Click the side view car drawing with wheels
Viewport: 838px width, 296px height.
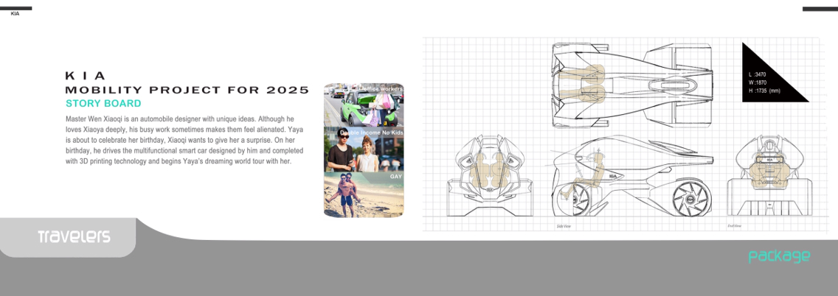[x=633, y=177]
